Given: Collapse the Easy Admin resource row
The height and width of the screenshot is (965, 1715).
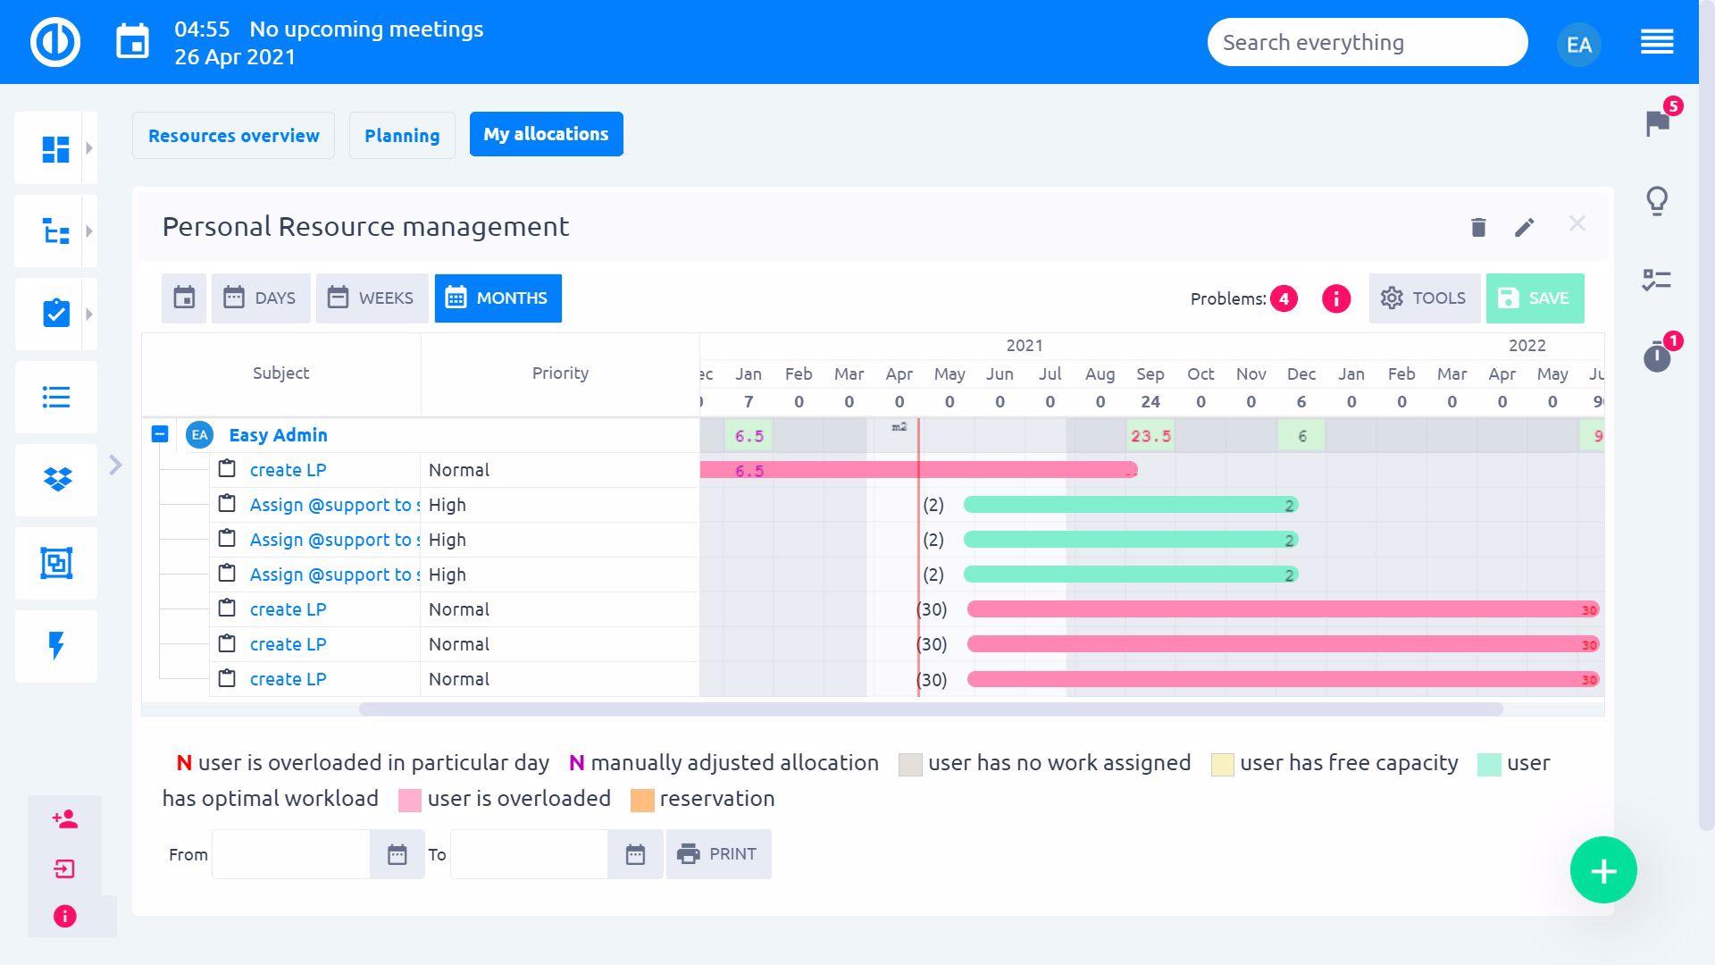Looking at the screenshot, I should click(161, 434).
